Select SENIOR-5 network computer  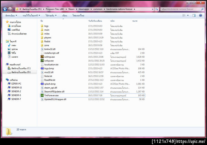click(14, 95)
